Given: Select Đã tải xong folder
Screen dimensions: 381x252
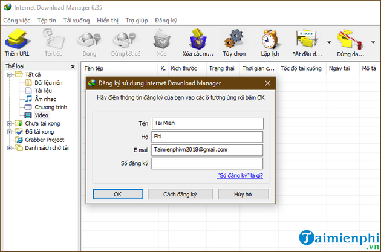Looking at the screenshot, I should (34, 132).
